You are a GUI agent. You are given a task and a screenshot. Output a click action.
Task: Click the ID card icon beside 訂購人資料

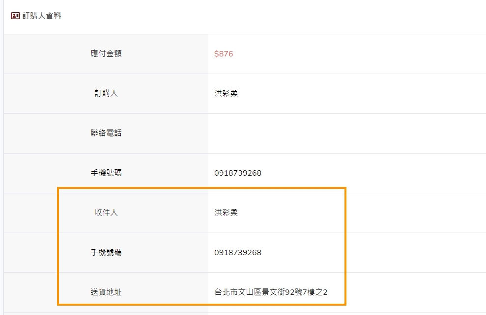coord(16,16)
